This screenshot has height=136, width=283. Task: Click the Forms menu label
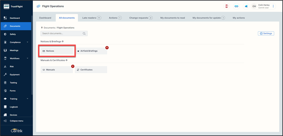13,91
